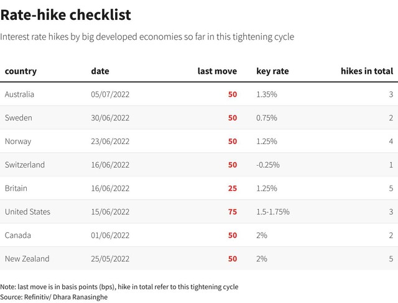
Task: Click the 'key rate' column header
Action: (272, 71)
